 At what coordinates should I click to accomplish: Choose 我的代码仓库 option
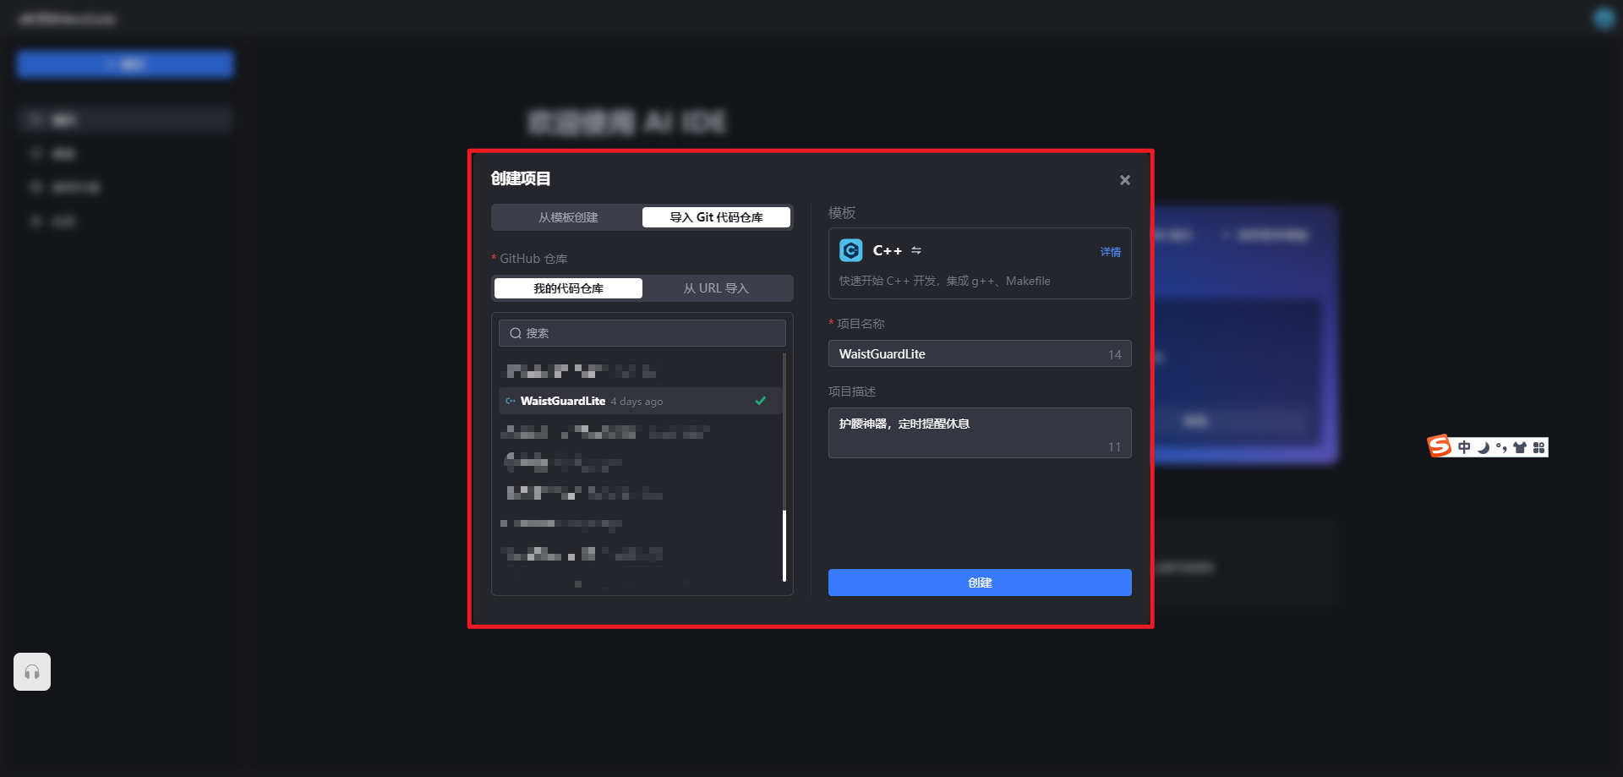(568, 288)
